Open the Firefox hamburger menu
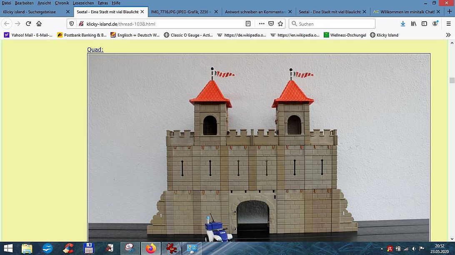 point(448,24)
